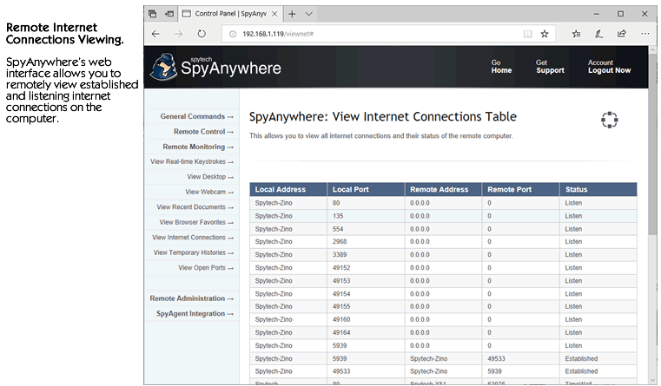Click the Remote Address column header
The width and height of the screenshot is (661, 386).
click(444, 189)
